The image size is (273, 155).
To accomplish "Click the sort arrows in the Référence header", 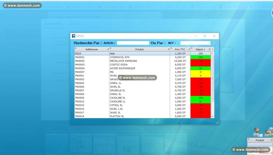I will coord(76,48).
